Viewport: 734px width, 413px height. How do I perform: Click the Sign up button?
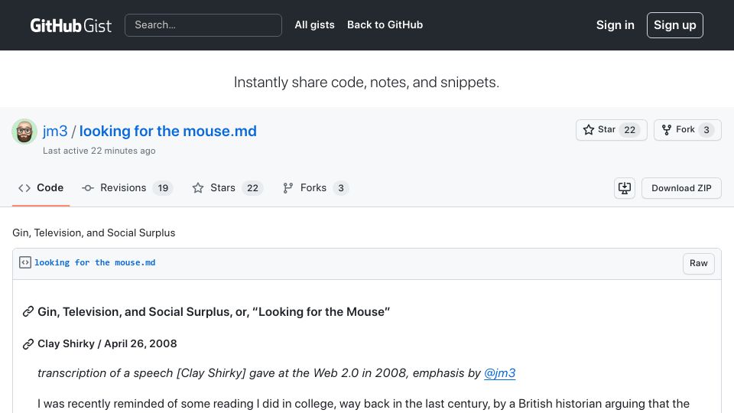pos(674,25)
